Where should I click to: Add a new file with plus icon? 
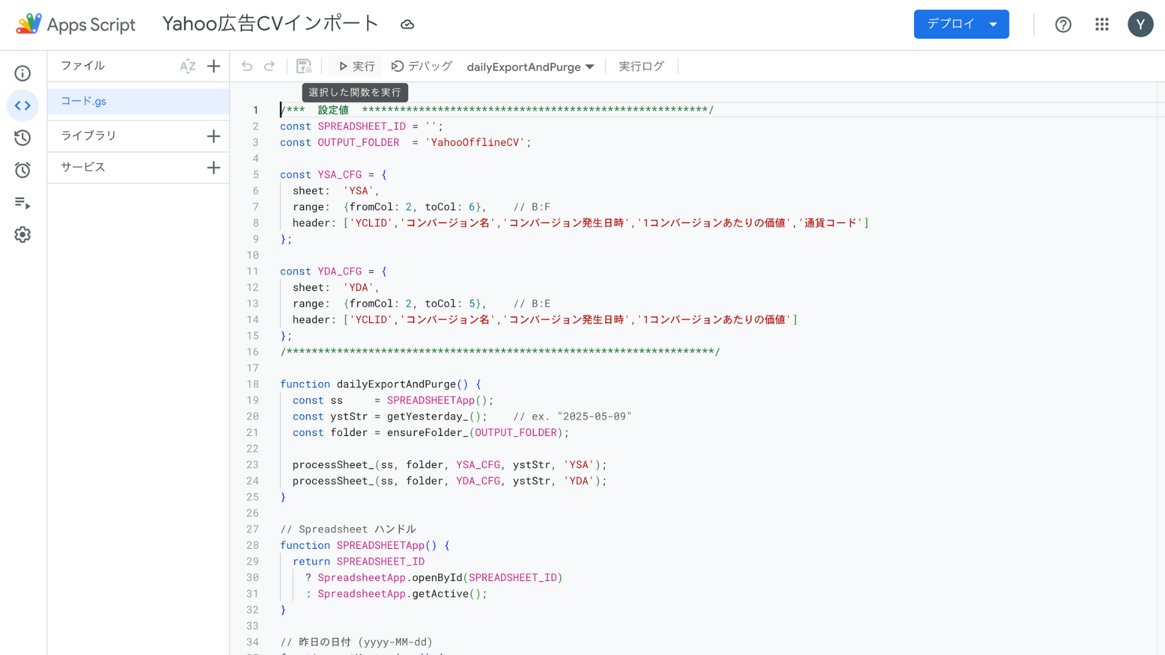click(x=214, y=66)
